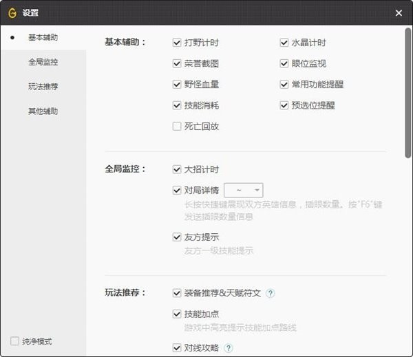Enable the 纯净模式 checkbox

pos(15,341)
